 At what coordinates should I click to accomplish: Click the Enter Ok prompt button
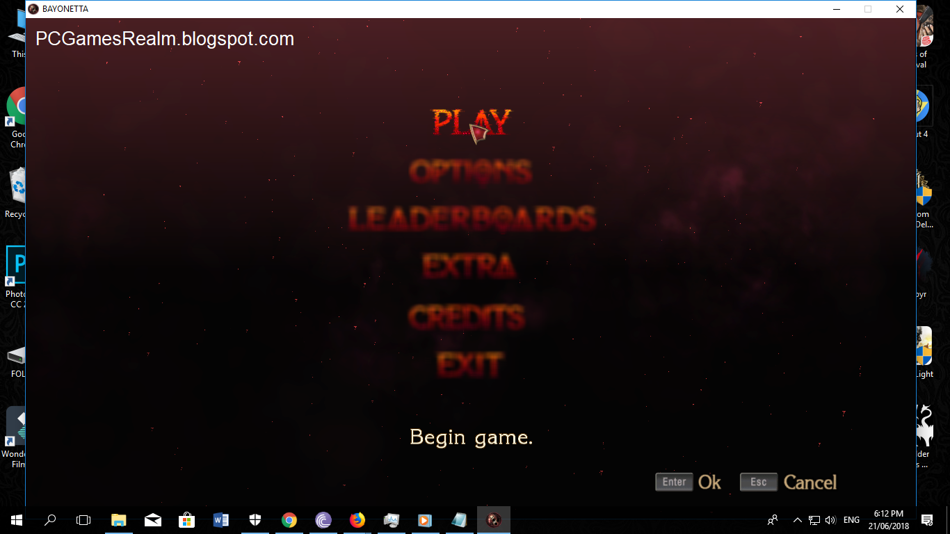[x=689, y=482]
